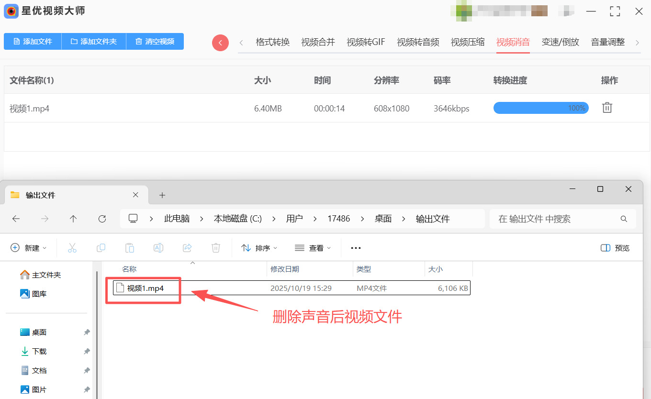Open the see more options menu
Viewport: 651px width, 399px height.
(356, 248)
